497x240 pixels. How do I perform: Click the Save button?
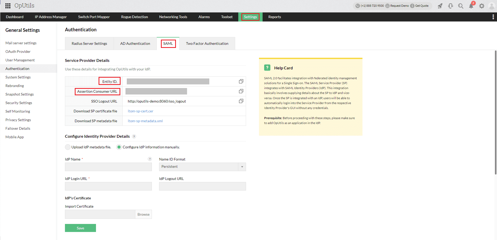(x=80, y=228)
